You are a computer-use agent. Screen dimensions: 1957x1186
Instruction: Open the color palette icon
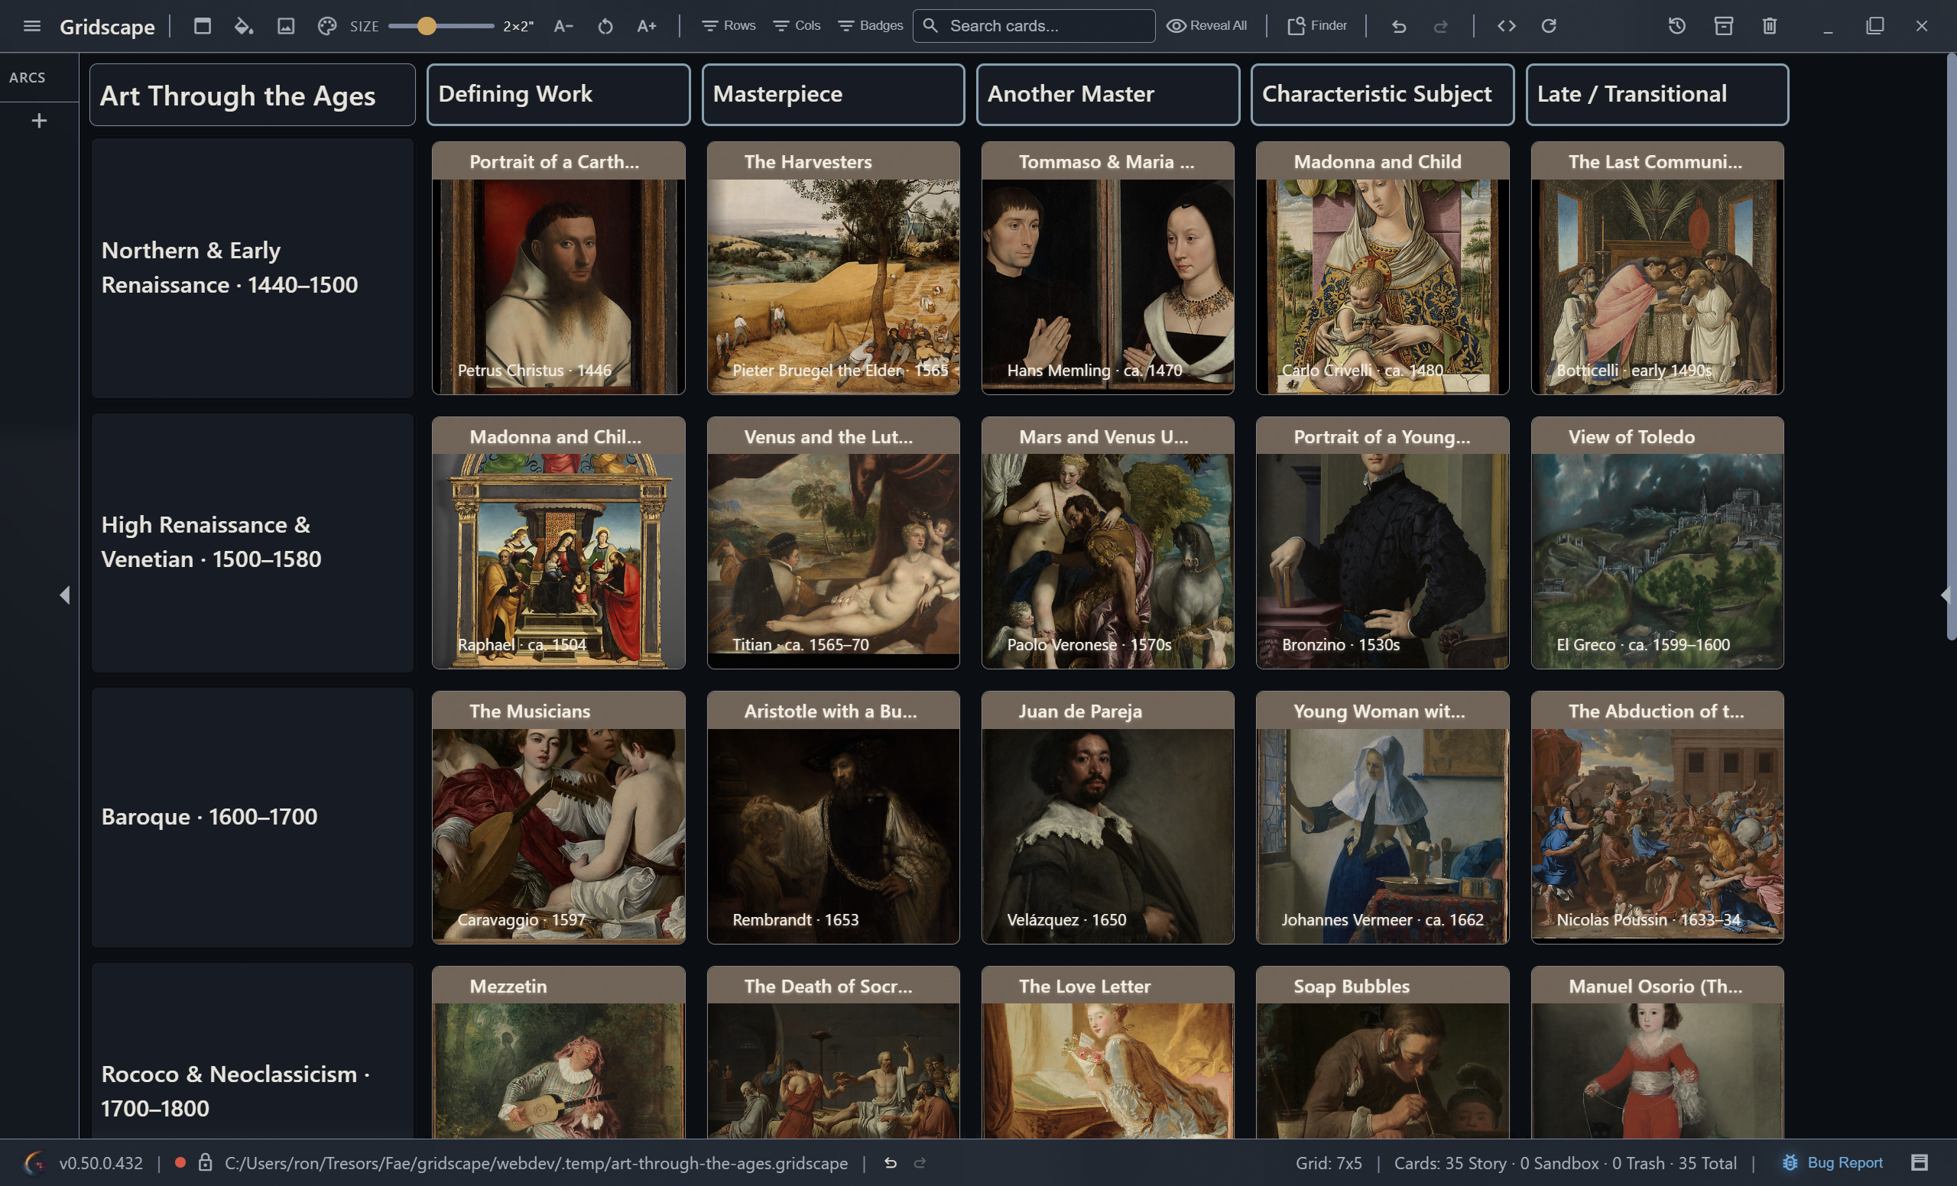pos(327,26)
